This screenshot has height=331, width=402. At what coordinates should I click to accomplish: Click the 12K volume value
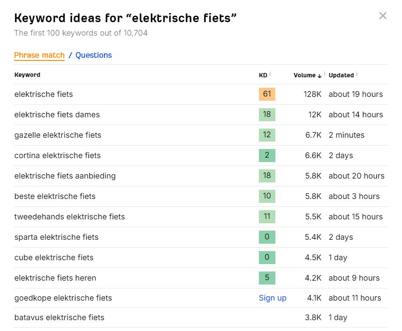click(x=315, y=115)
